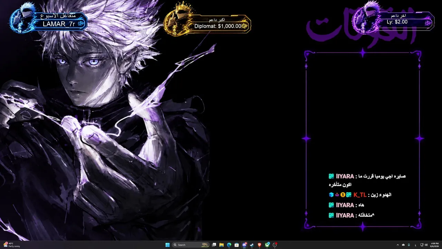Image resolution: width=442 pixels, height=249 pixels.
Task: Open Steam from the taskbar
Action: (x=252, y=245)
